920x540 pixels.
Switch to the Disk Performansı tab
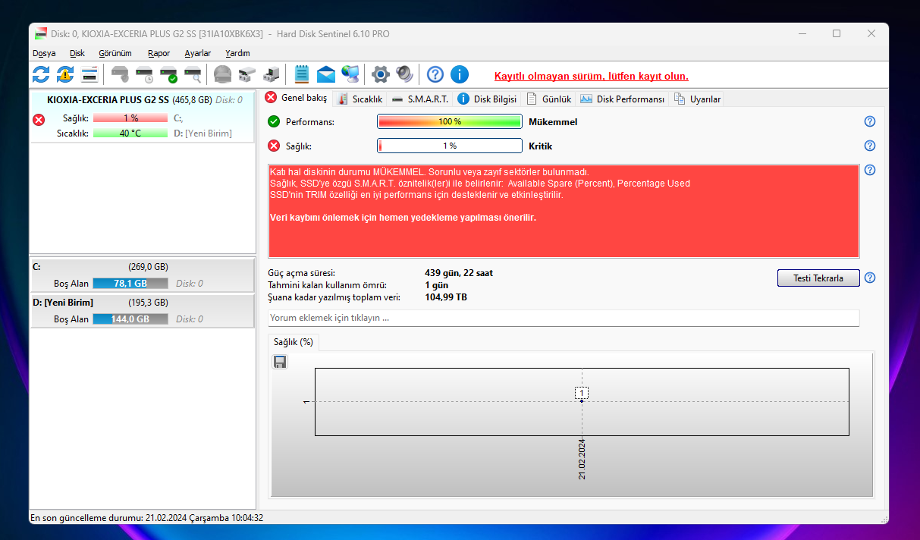622,99
